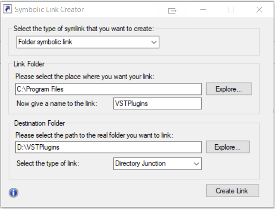Click the Link Folder group label

(x=29, y=64)
